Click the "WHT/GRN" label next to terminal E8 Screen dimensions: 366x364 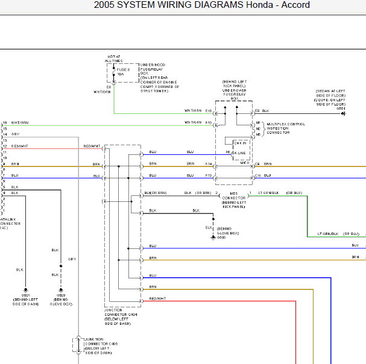[102, 92]
